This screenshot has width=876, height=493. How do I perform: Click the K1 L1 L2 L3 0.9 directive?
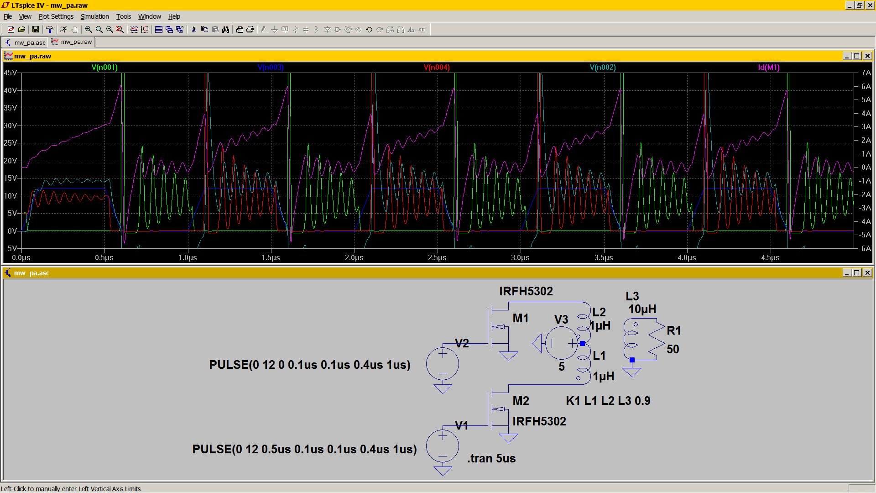tap(608, 401)
